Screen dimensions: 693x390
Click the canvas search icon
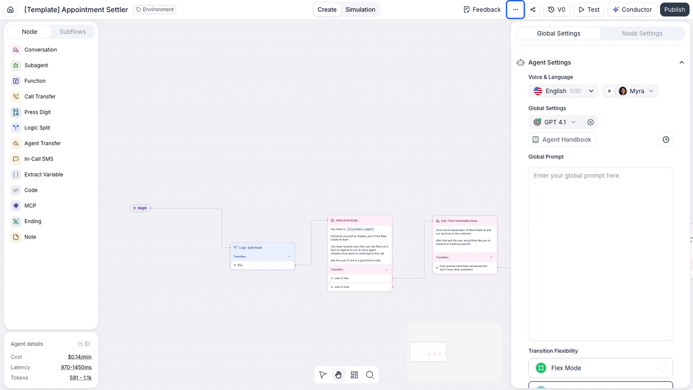370,375
